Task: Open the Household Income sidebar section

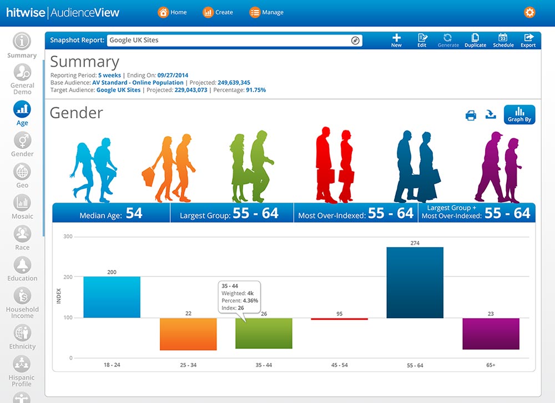Action: coord(22,303)
